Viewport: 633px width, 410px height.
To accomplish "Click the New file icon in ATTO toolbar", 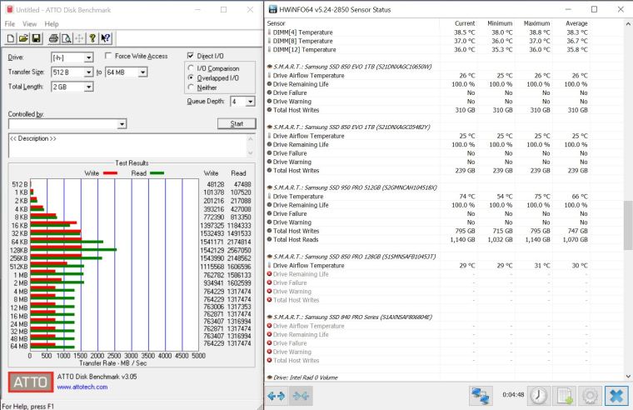I will point(11,38).
